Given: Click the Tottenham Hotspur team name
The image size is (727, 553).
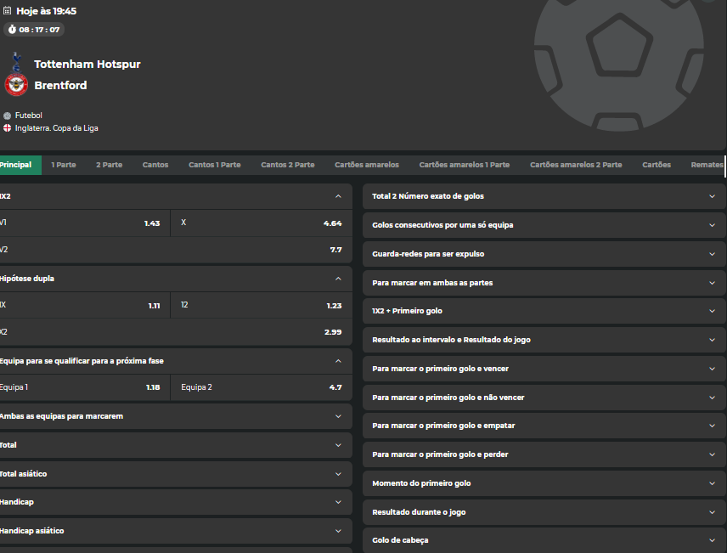Looking at the screenshot, I should [87, 64].
